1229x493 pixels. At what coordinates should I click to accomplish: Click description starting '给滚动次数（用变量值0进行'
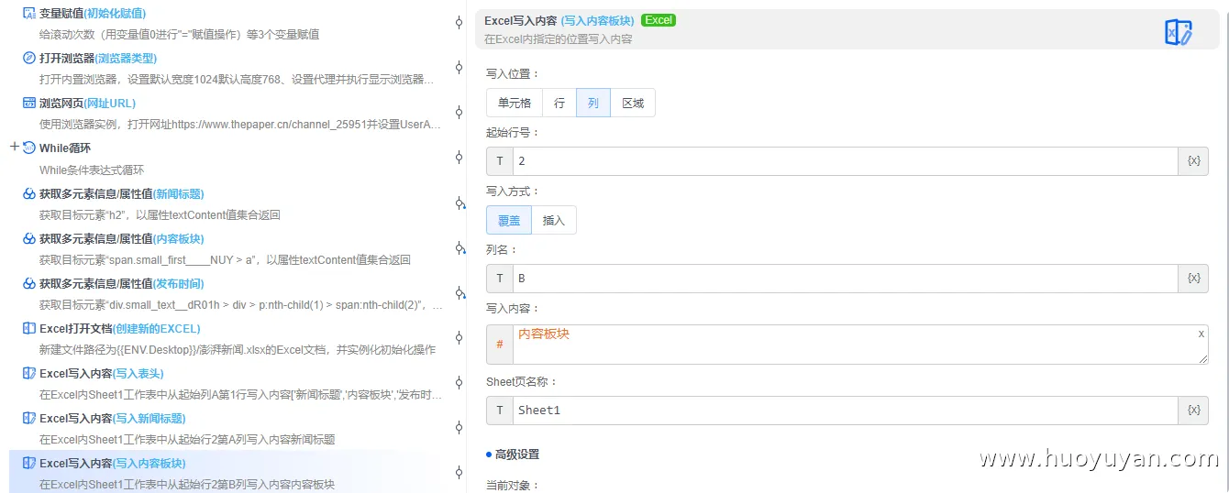[179, 35]
